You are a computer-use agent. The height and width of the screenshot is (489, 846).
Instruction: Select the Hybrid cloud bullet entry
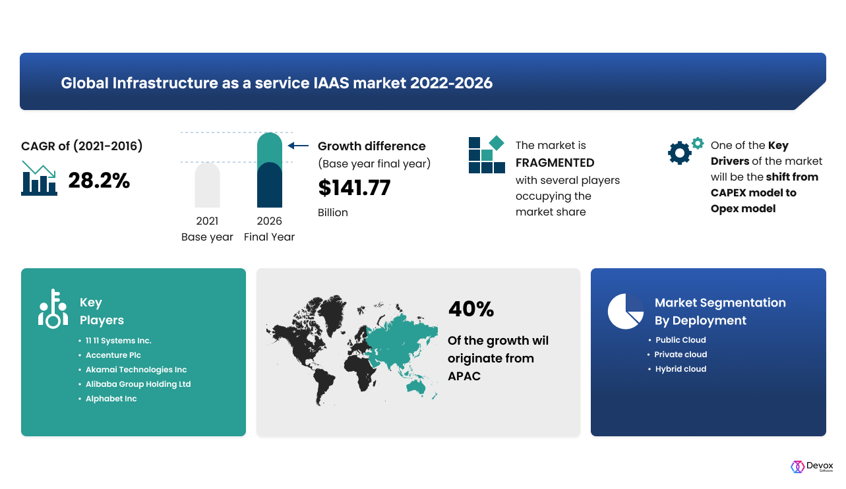tap(680, 369)
